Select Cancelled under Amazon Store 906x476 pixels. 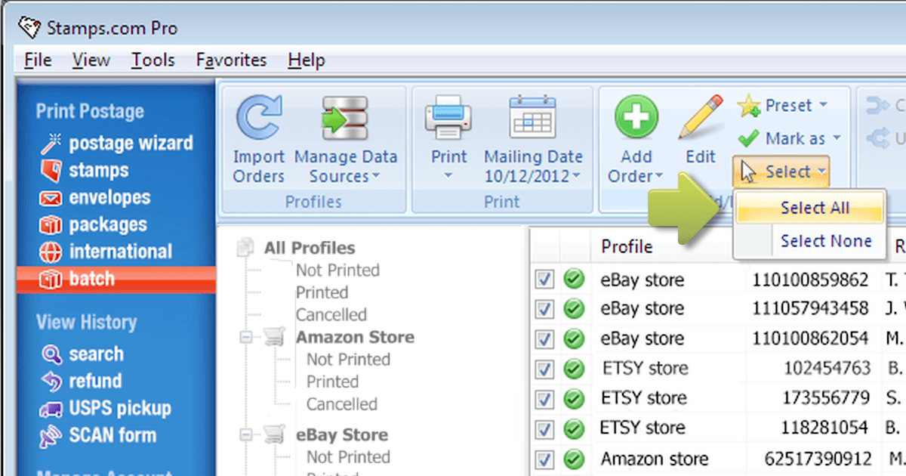point(342,404)
